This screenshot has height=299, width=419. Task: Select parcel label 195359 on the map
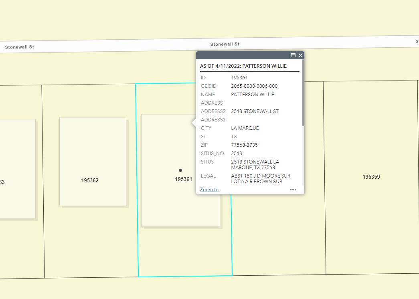(x=371, y=177)
